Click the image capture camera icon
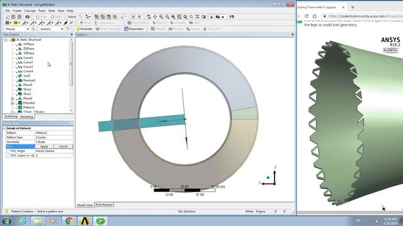Screen dimensions: 403x226 27,17
